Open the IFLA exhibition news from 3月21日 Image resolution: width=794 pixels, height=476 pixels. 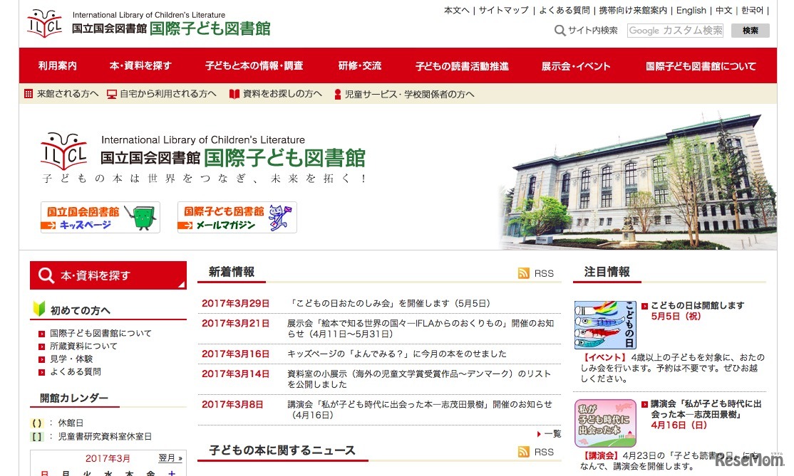click(x=421, y=329)
